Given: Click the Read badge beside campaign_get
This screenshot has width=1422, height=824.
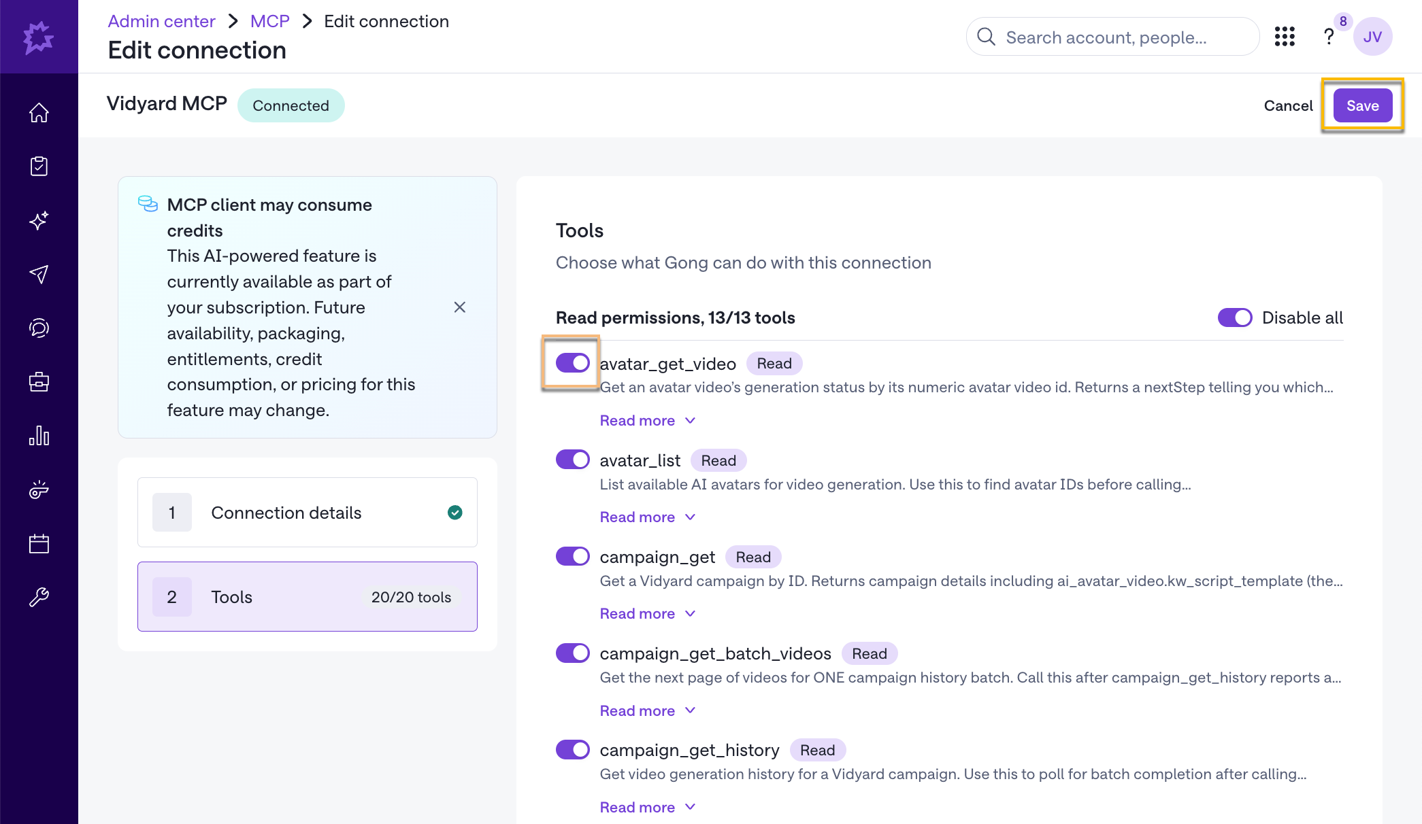Looking at the screenshot, I should [753, 557].
